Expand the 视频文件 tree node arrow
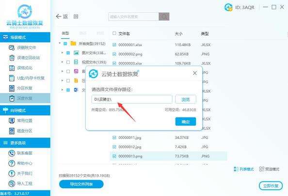This screenshot has width=288, height=196. (62, 62)
